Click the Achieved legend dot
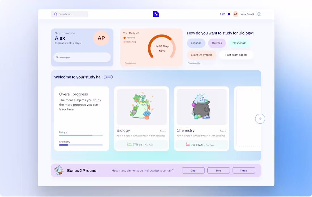This screenshot has width=312, height=197. click(x=125, y=38)
